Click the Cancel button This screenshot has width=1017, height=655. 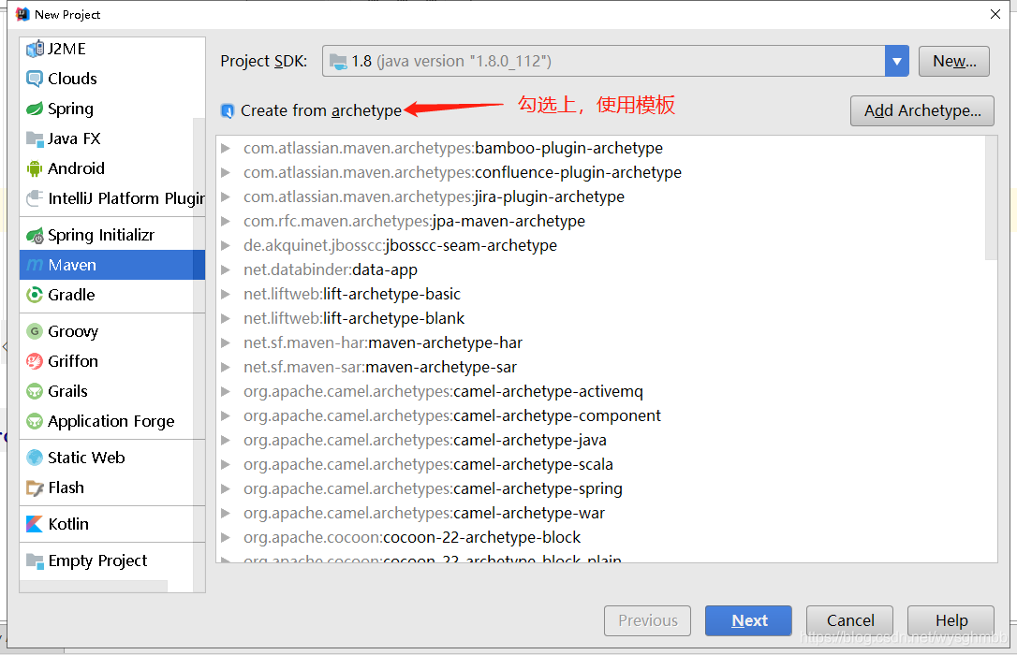tap(849, 620)
